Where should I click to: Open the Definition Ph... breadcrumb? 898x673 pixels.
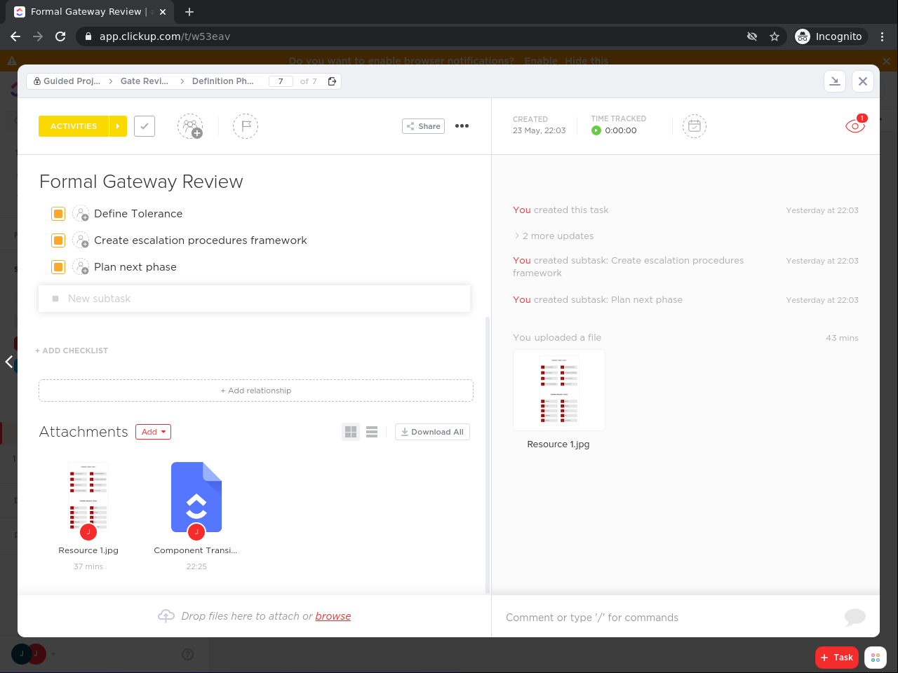tap(223, 81)
